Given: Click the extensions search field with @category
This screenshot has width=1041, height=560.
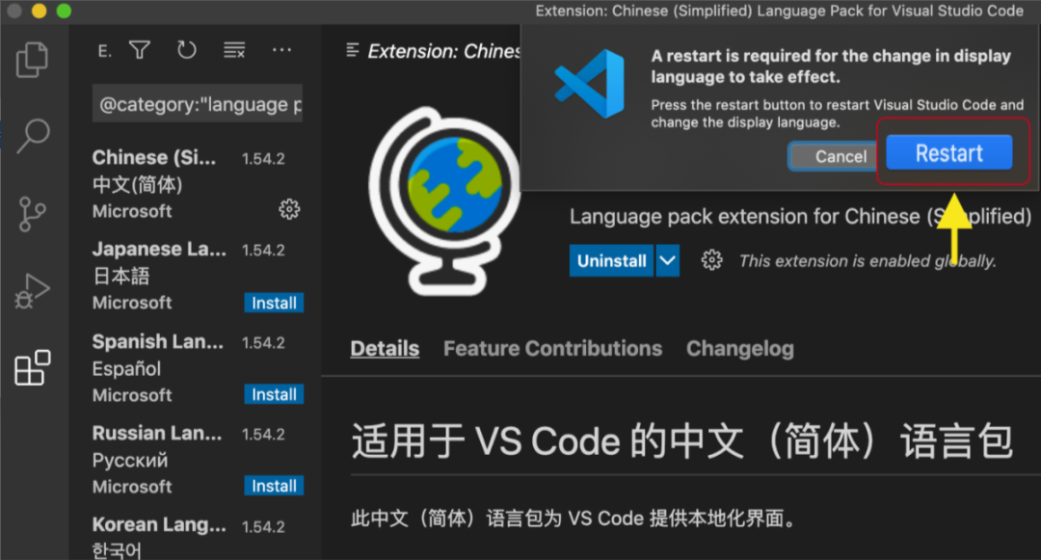Looking at the screenshot, I should point(198,103).
